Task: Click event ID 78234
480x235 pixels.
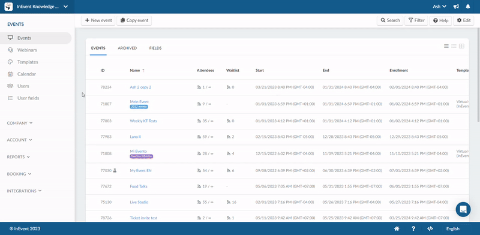Action: [x=106, y=87]
